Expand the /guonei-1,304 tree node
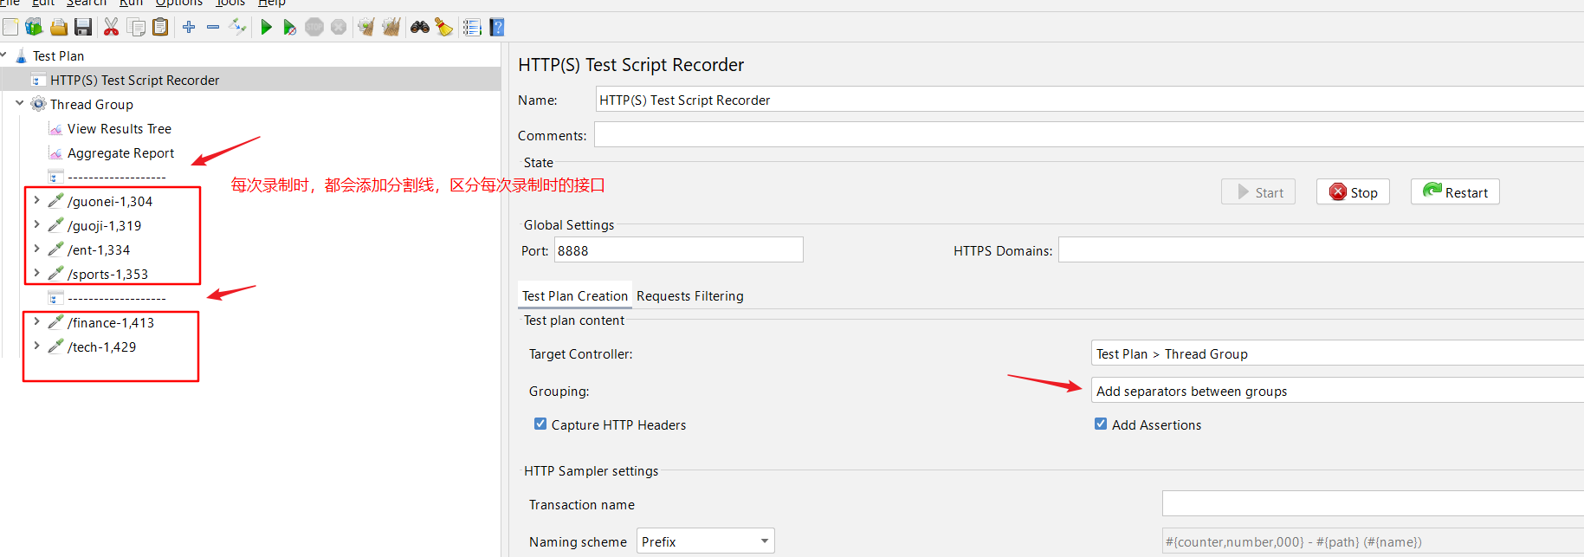The width and height of the screenshot is (1584, 557). pyautogui.click(x=36, y=200)
